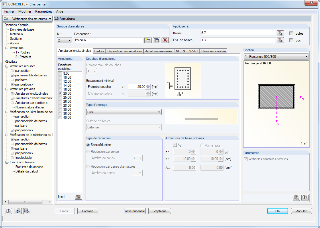Delete the reinforcement group with red X
Viewport: 320px width, 228px height.
click(165, 40)
